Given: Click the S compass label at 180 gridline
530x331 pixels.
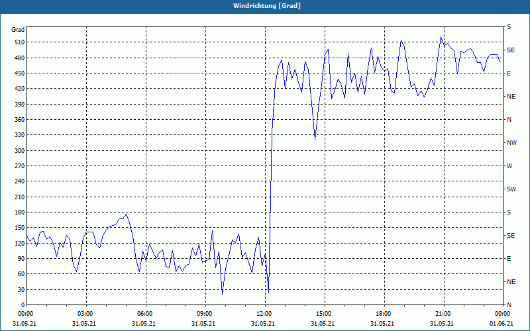Looking at the screenshot, I should 509,212.
